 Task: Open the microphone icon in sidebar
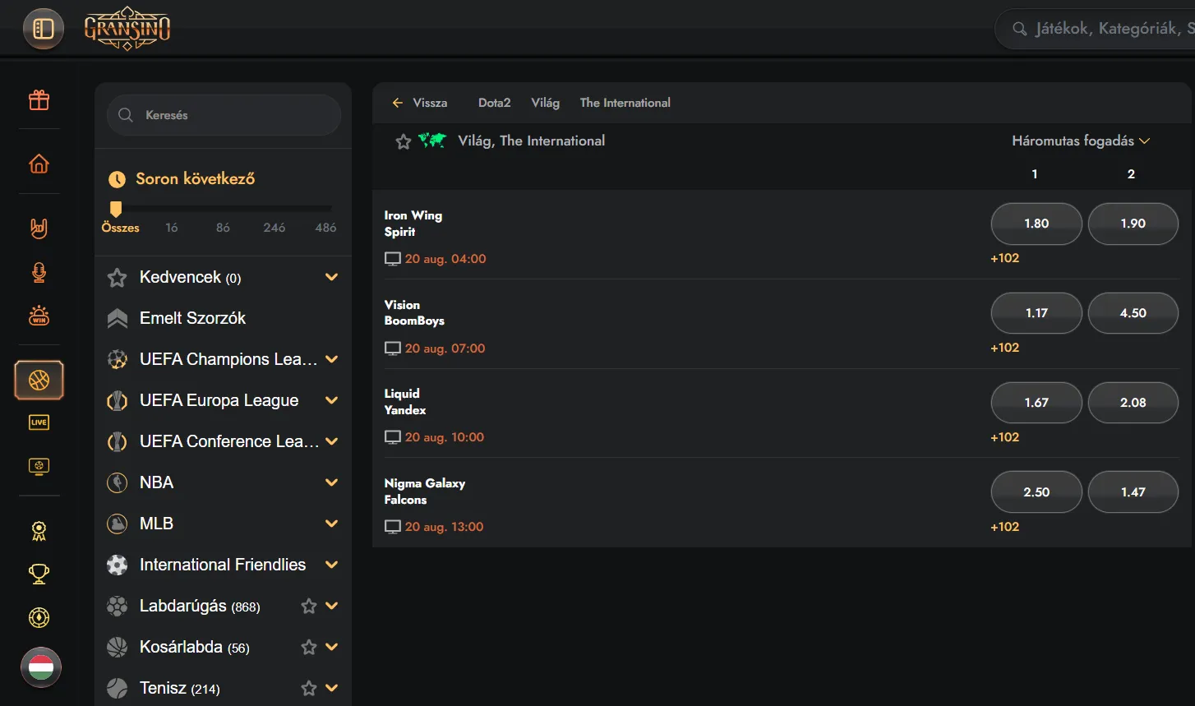(x=39, y=272)
